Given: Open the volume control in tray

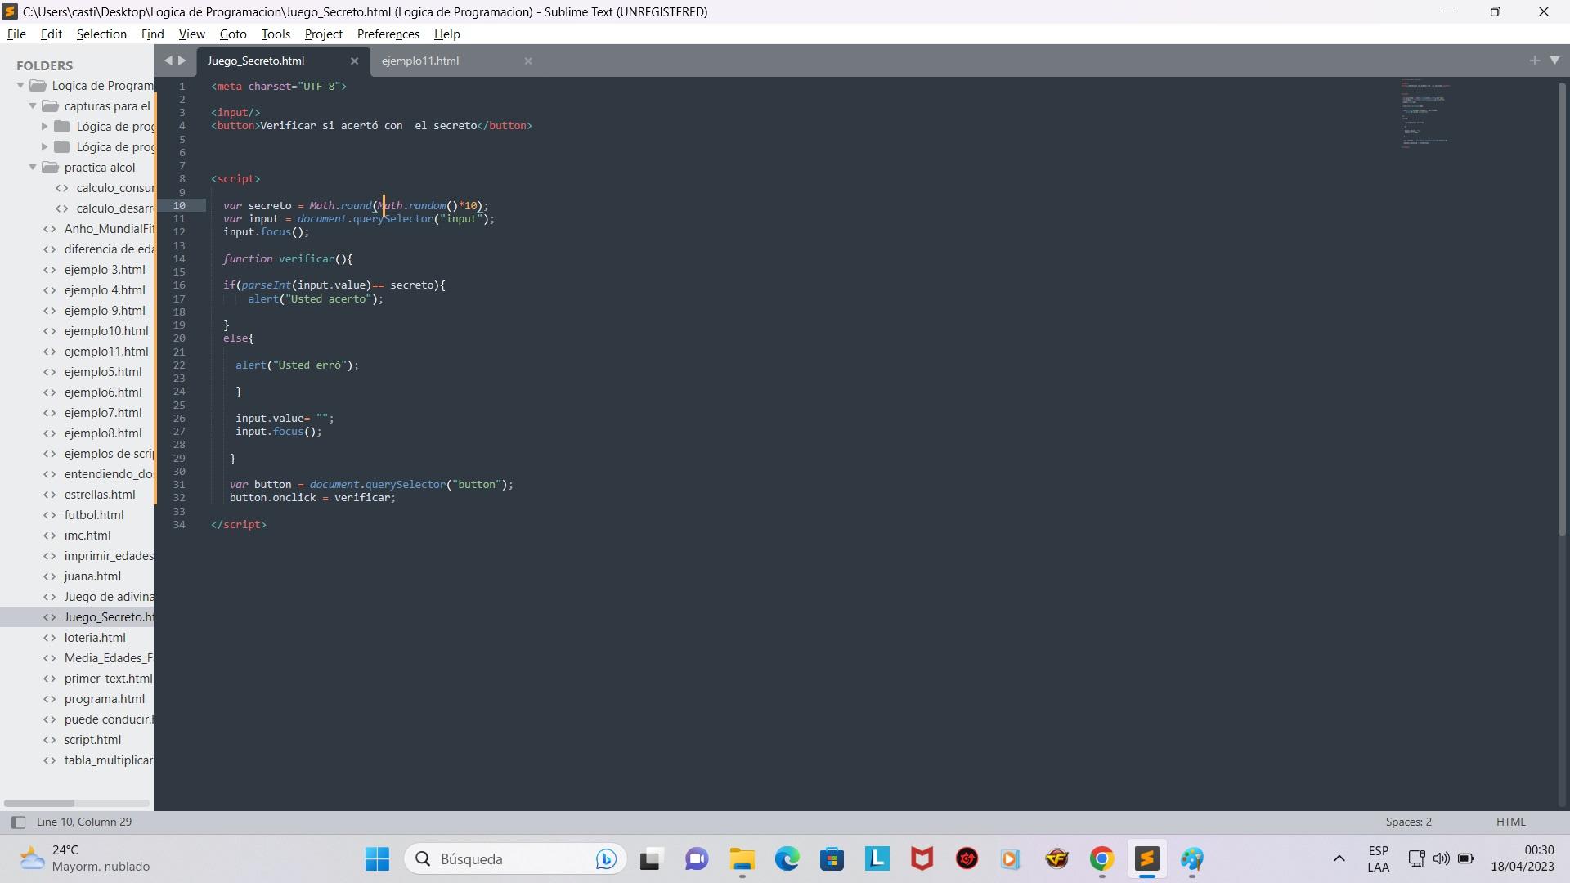Looking at the screenshot, I should 1441,858.
